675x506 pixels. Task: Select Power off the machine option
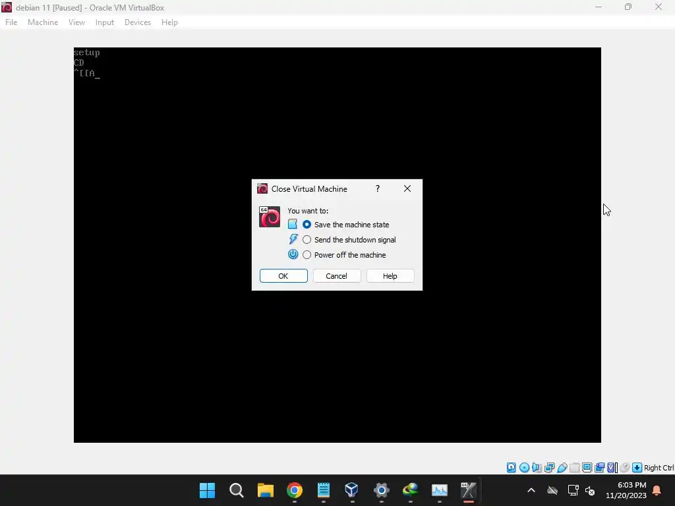[x=344, y=255]
